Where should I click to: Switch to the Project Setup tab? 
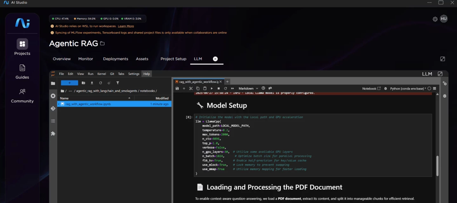coord(173,59)
